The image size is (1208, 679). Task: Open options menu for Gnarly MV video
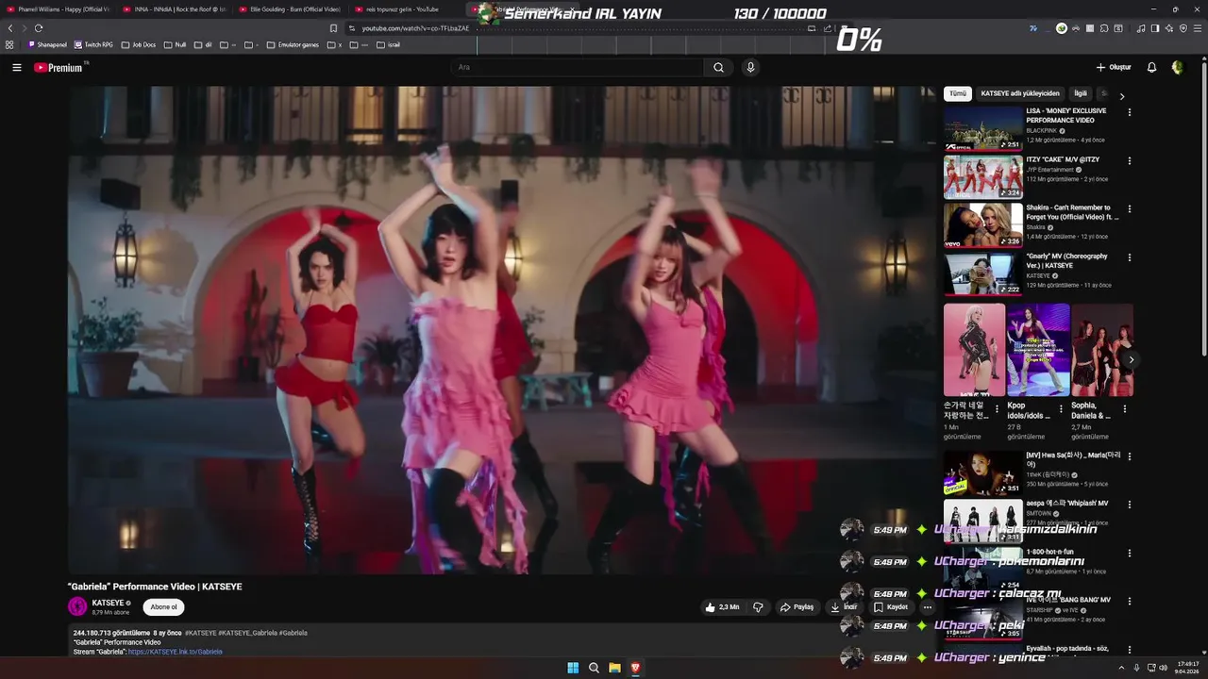point(1129,257)
